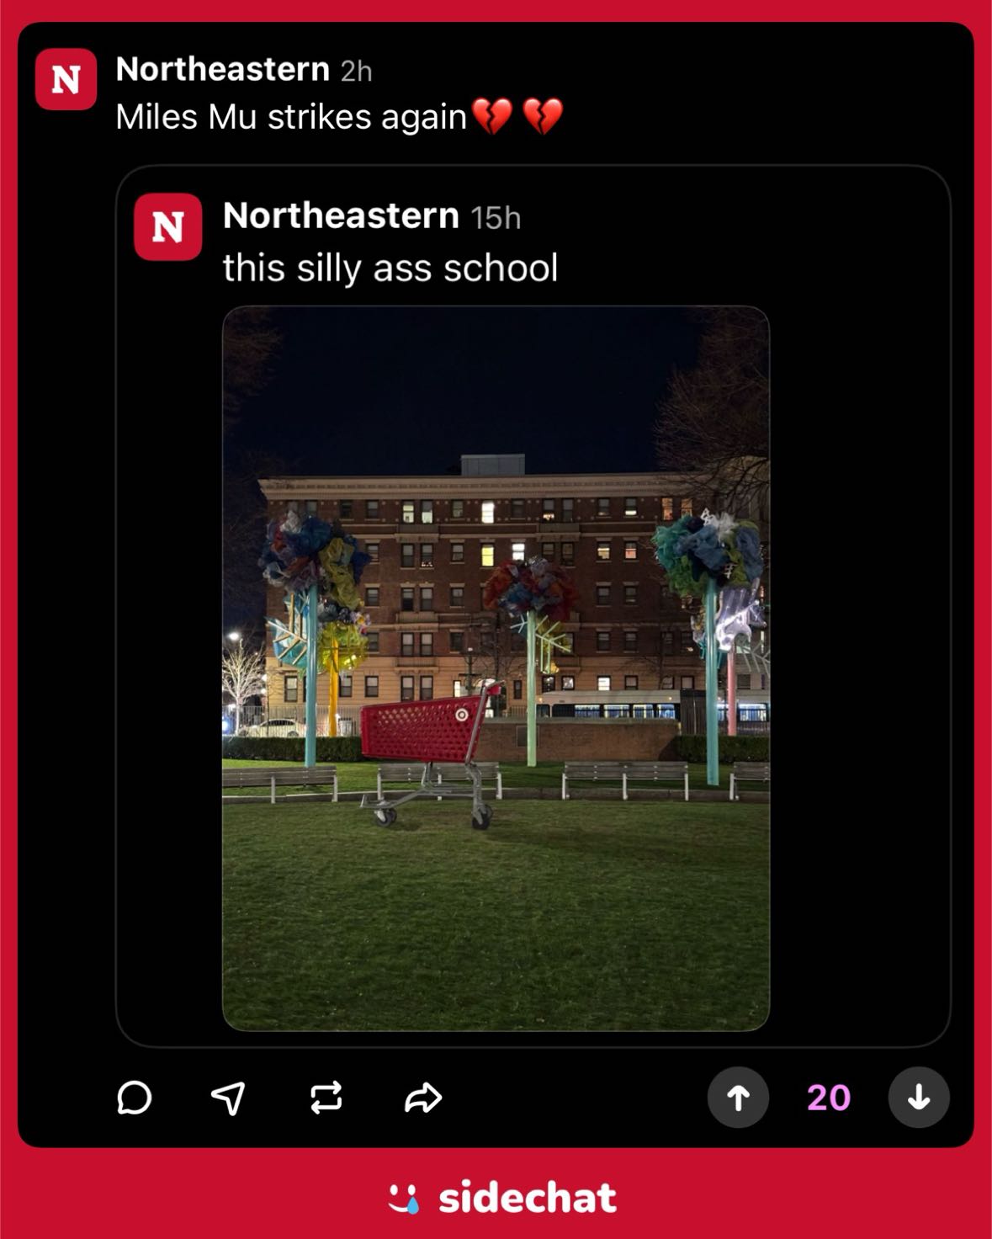Open the comment bubble icon
The width and height of the screenshot is (992, 1239).
(x=135, y=1098)
